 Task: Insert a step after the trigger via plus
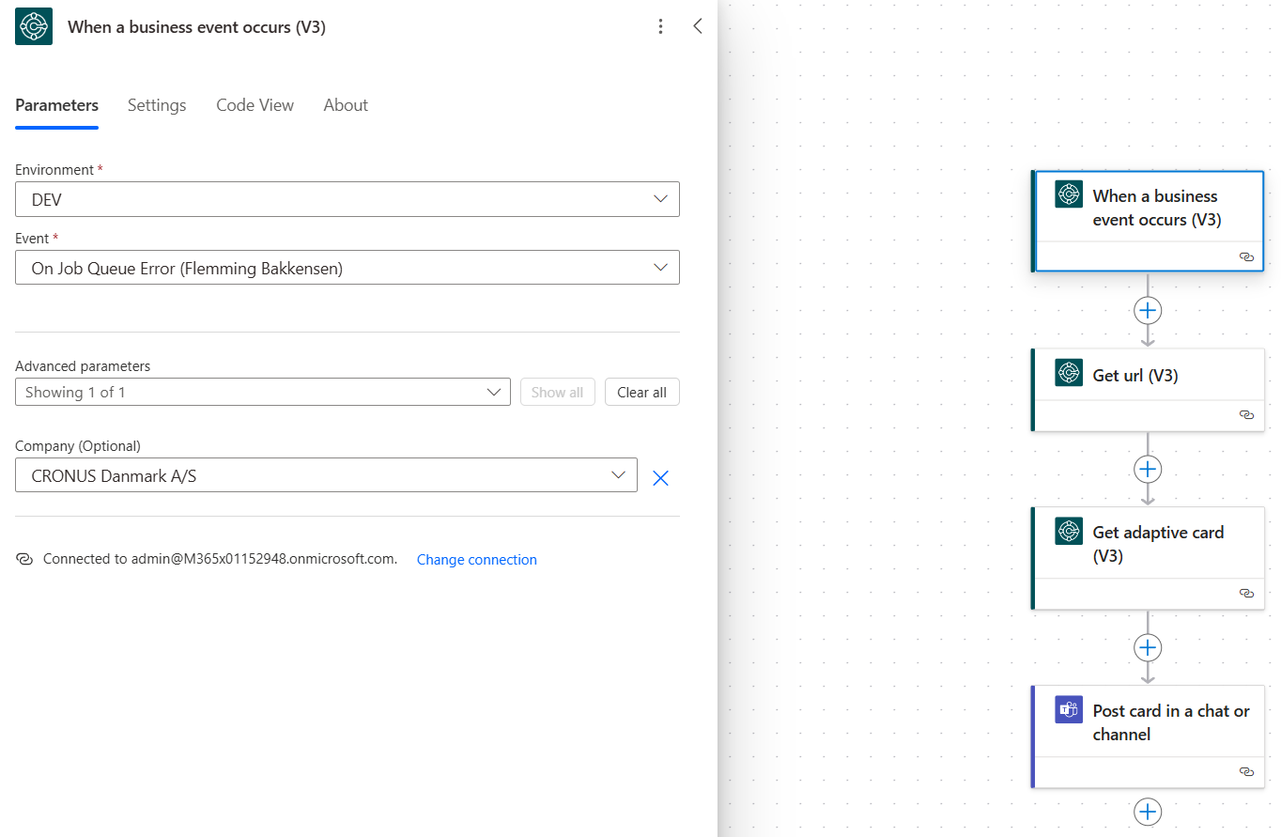coord(1148,310)
